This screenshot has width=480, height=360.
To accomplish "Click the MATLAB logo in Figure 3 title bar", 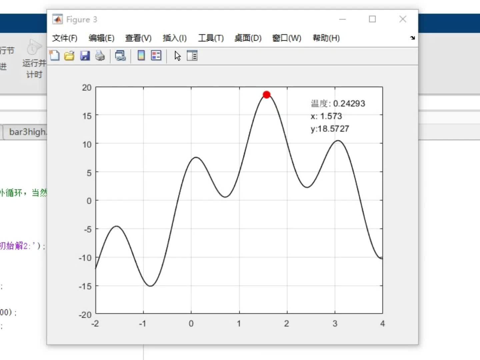I will pyautogui.click(x=57, y=19).
